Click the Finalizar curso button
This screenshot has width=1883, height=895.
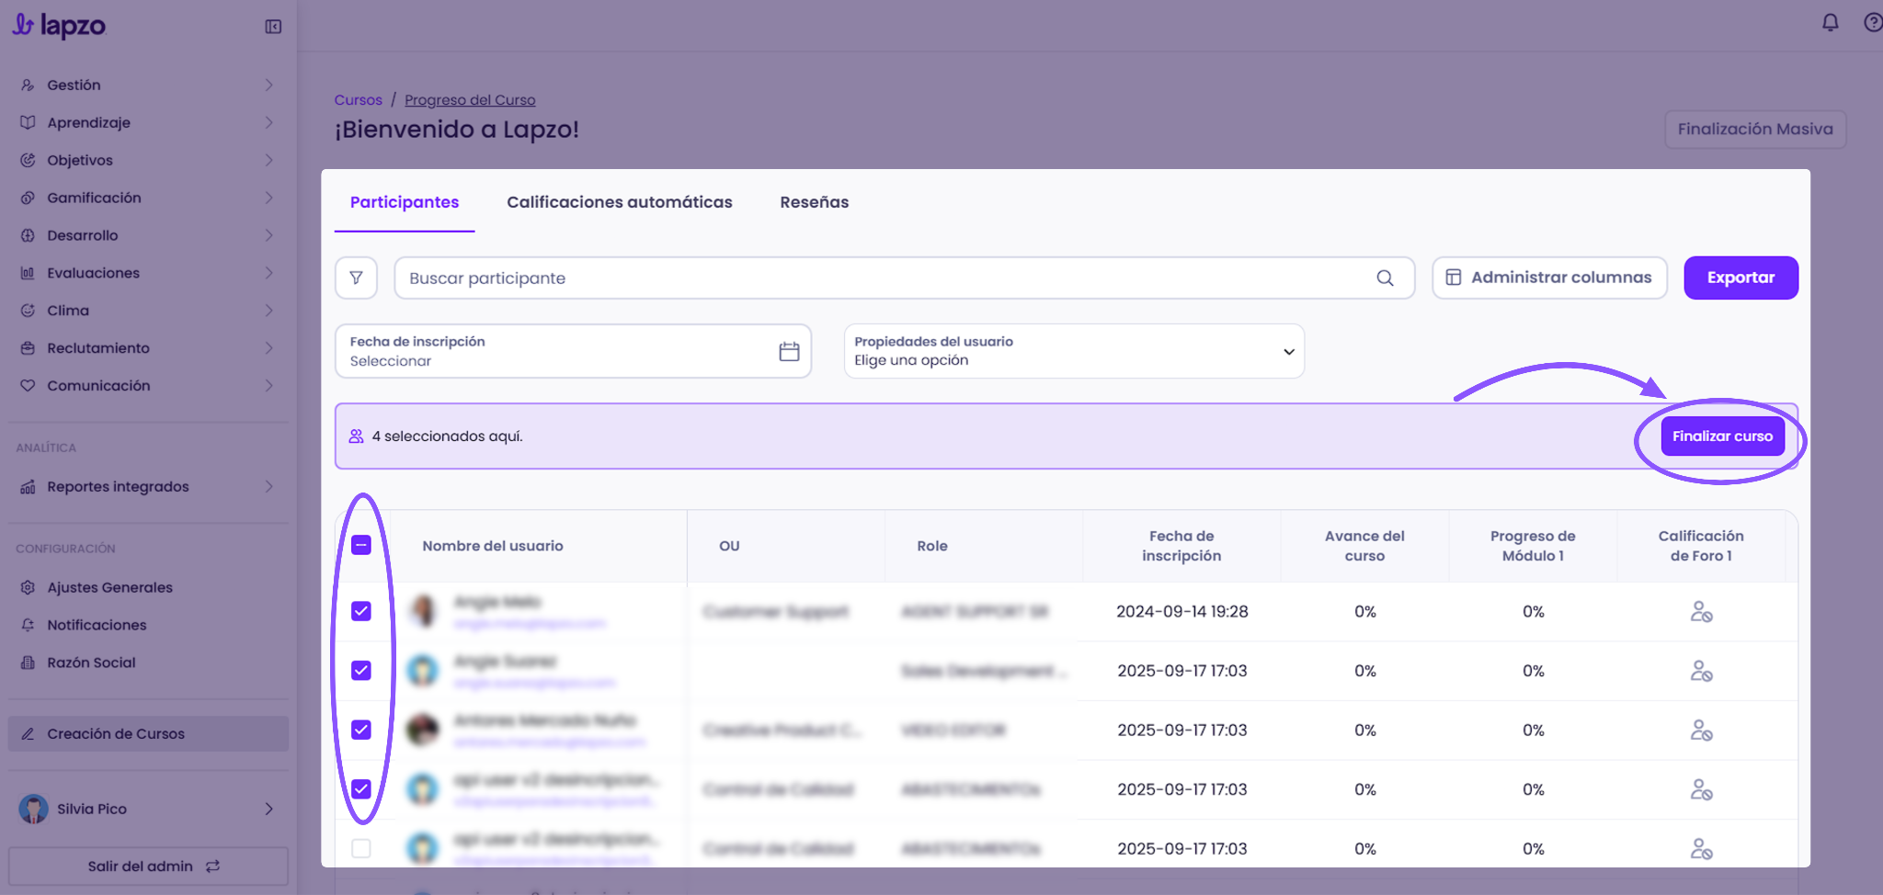(1722, 436)
